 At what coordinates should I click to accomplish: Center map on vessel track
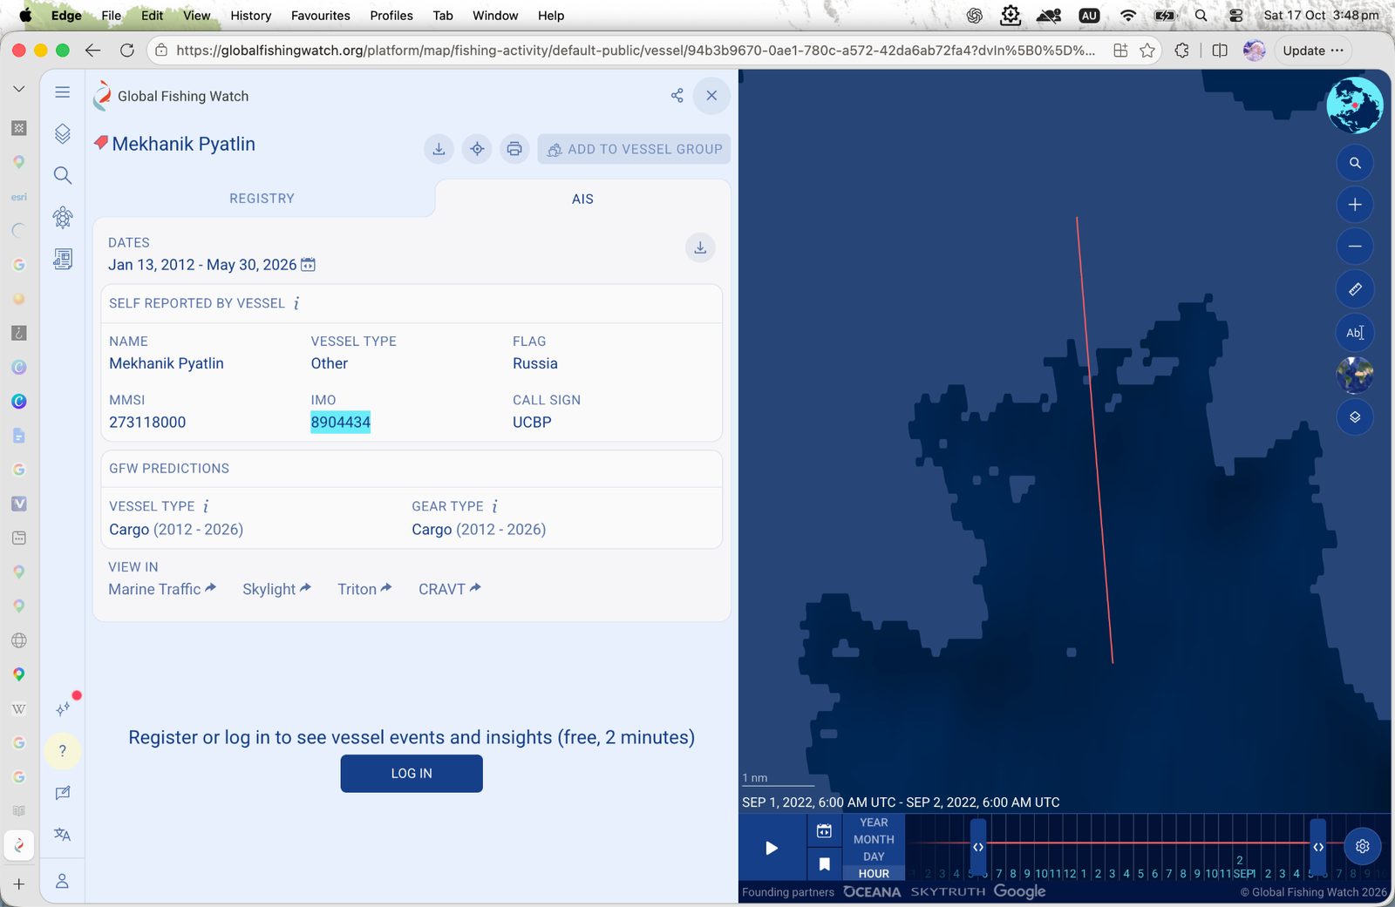[477, 149]
